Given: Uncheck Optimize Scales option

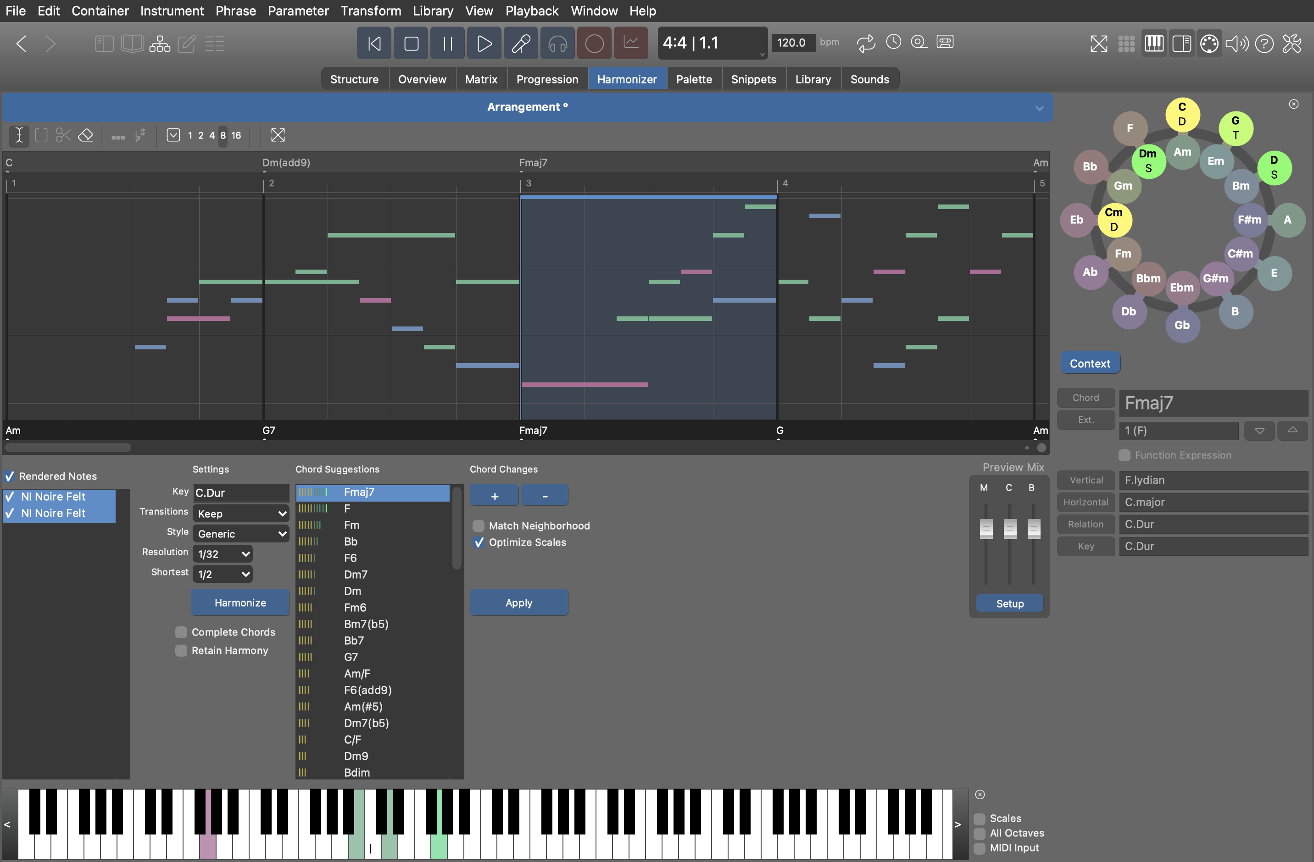Looking at the screenshot, I should 479,542.
